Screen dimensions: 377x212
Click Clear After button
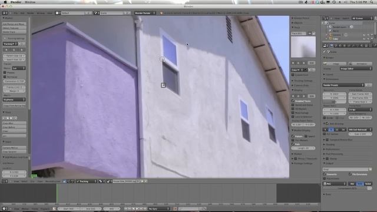[14, 123]
